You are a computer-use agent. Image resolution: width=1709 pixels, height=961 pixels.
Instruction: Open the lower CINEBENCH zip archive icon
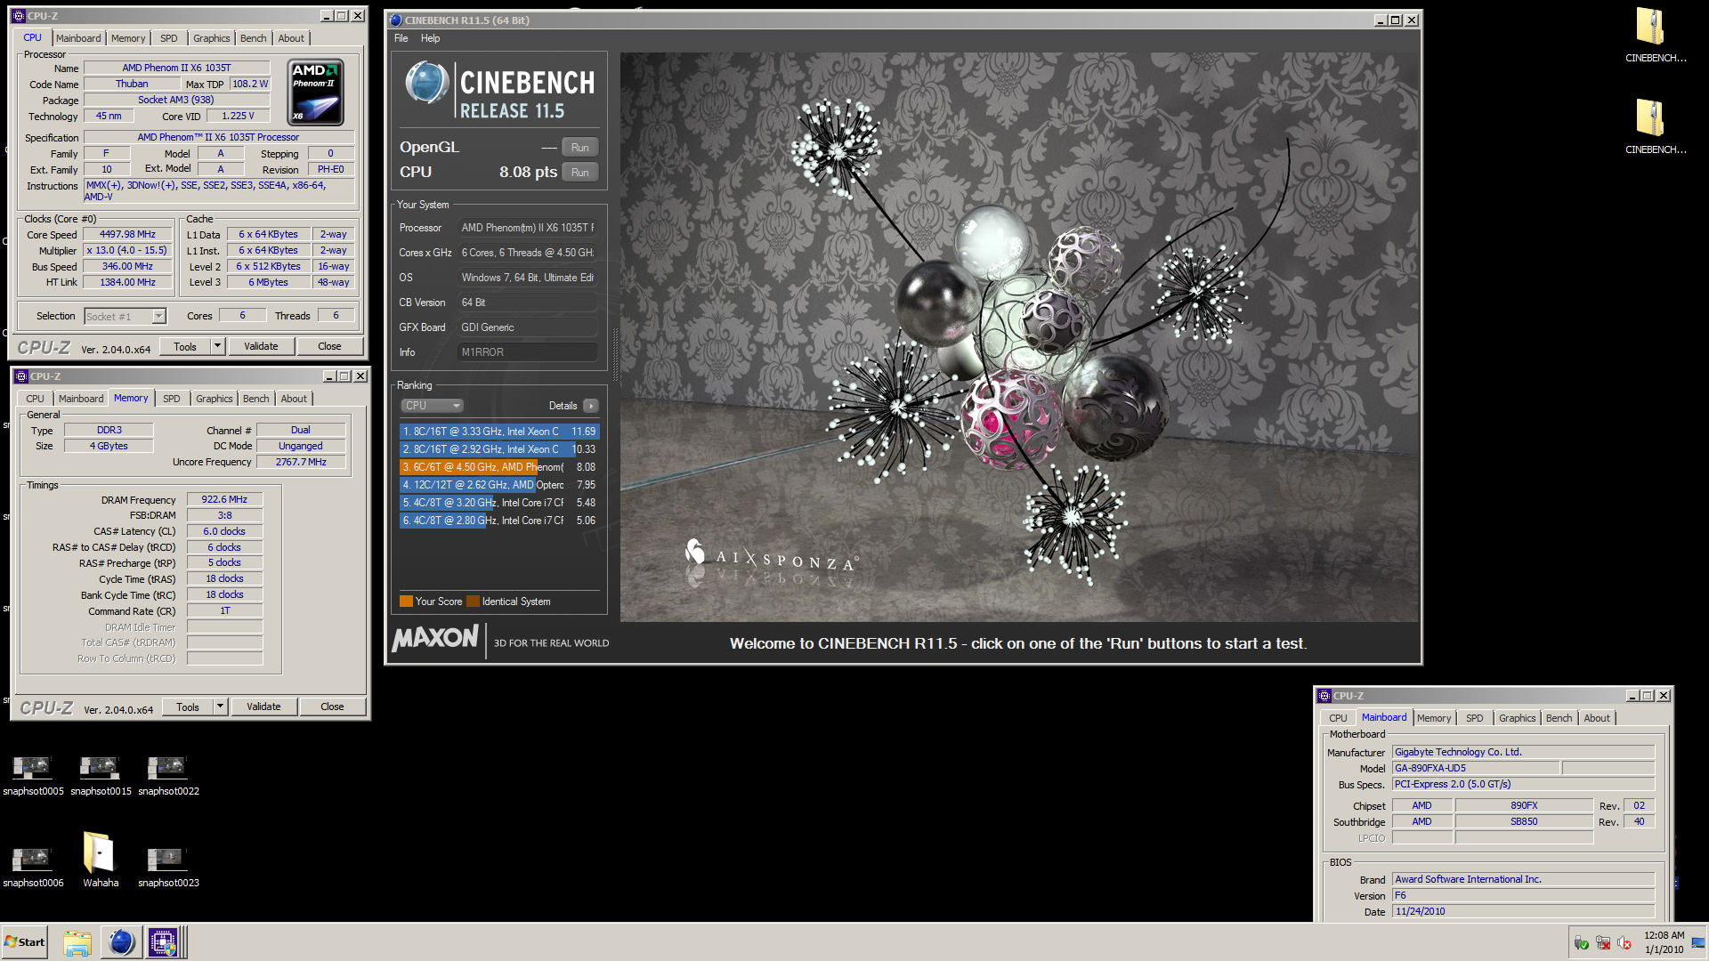coord(1655,127)
